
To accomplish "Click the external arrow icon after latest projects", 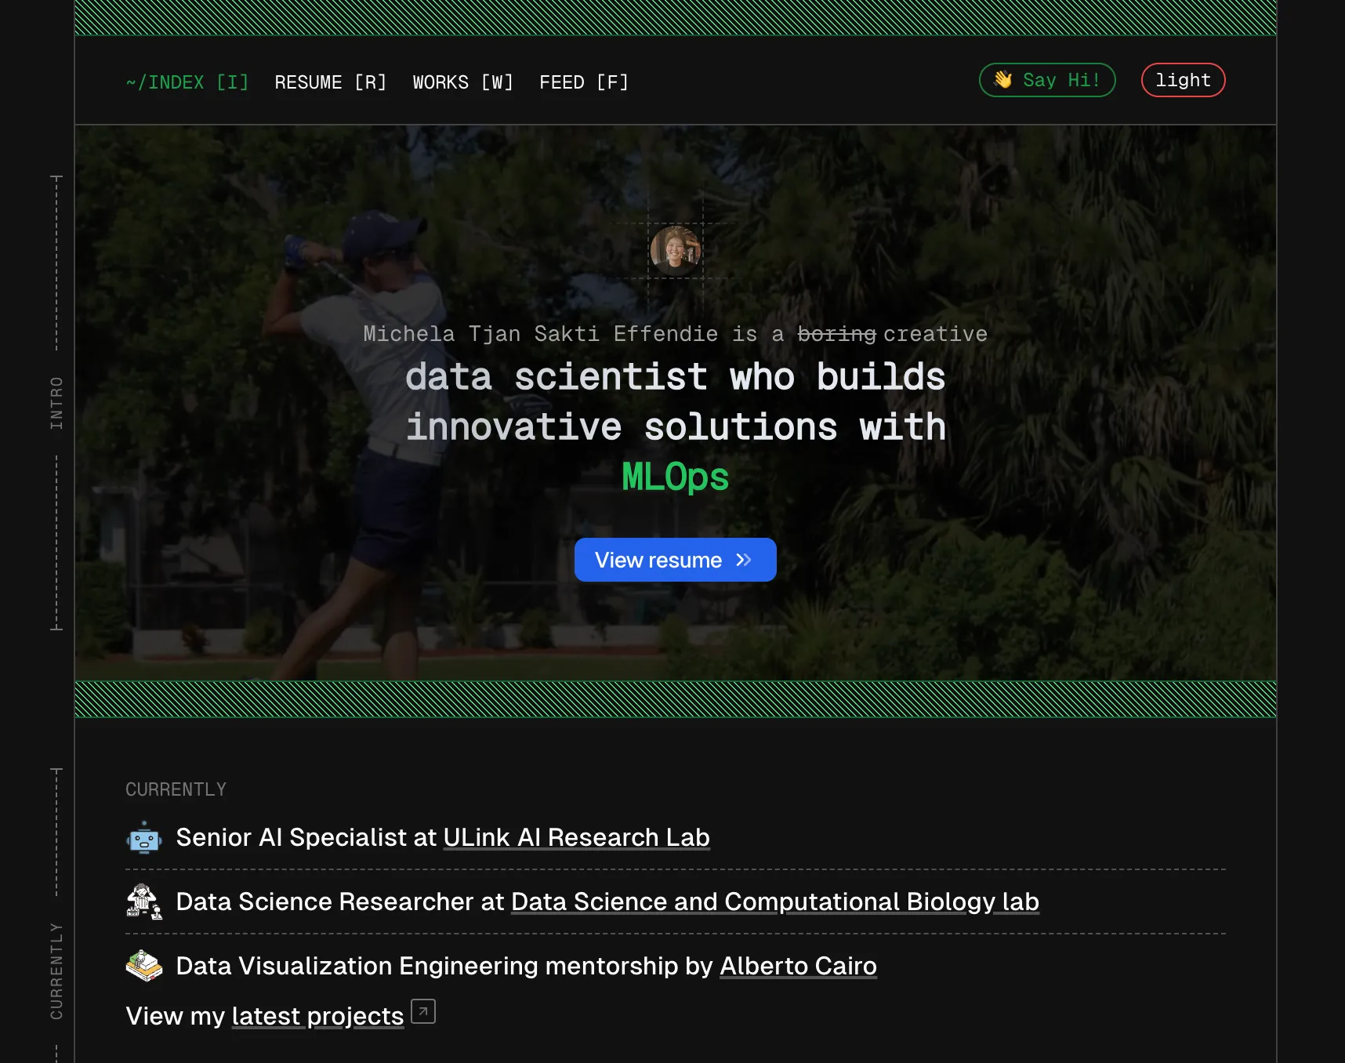I will (x=423, y=1012).
